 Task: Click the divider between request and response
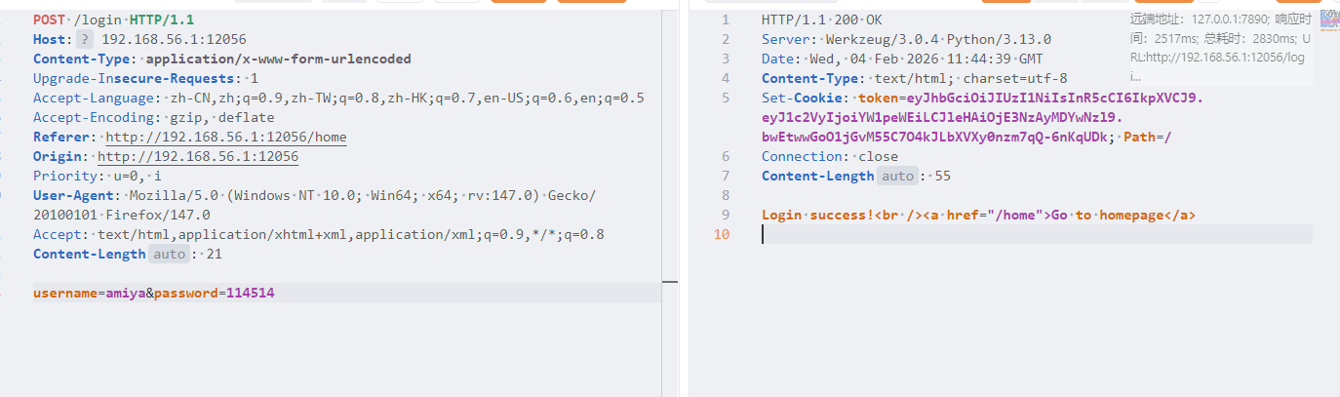(x=684, y=195)
